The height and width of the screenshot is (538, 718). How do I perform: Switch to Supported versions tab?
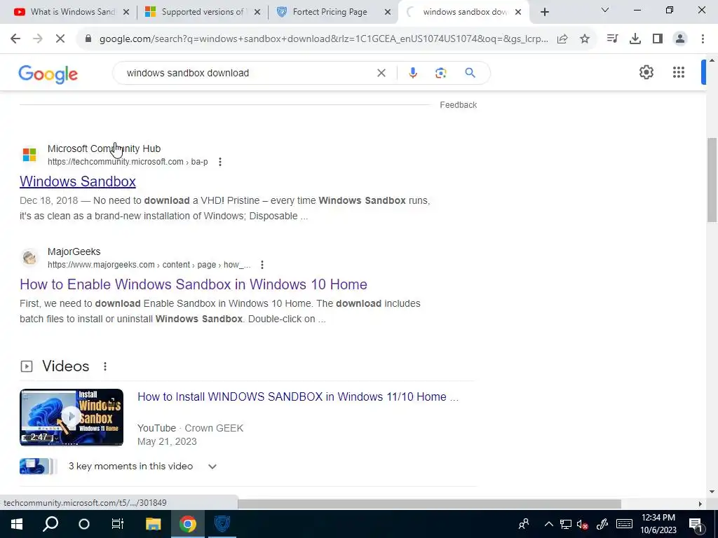pos(203,12)
